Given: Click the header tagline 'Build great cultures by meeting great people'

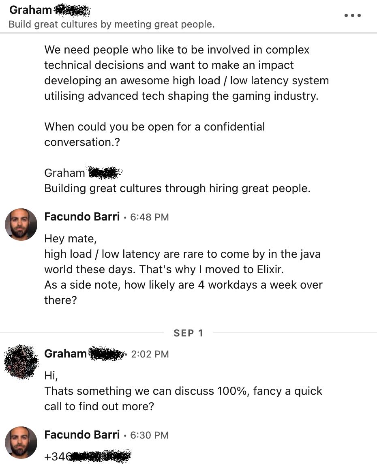Looking at the screenshot, I should pyautogui.click(x=111, y=24).
